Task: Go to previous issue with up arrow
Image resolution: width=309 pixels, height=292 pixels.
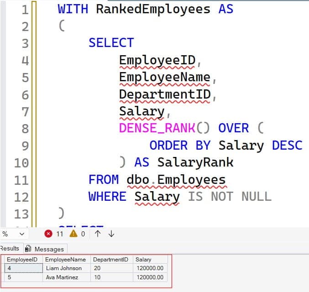Action: [x=98, y=234]
